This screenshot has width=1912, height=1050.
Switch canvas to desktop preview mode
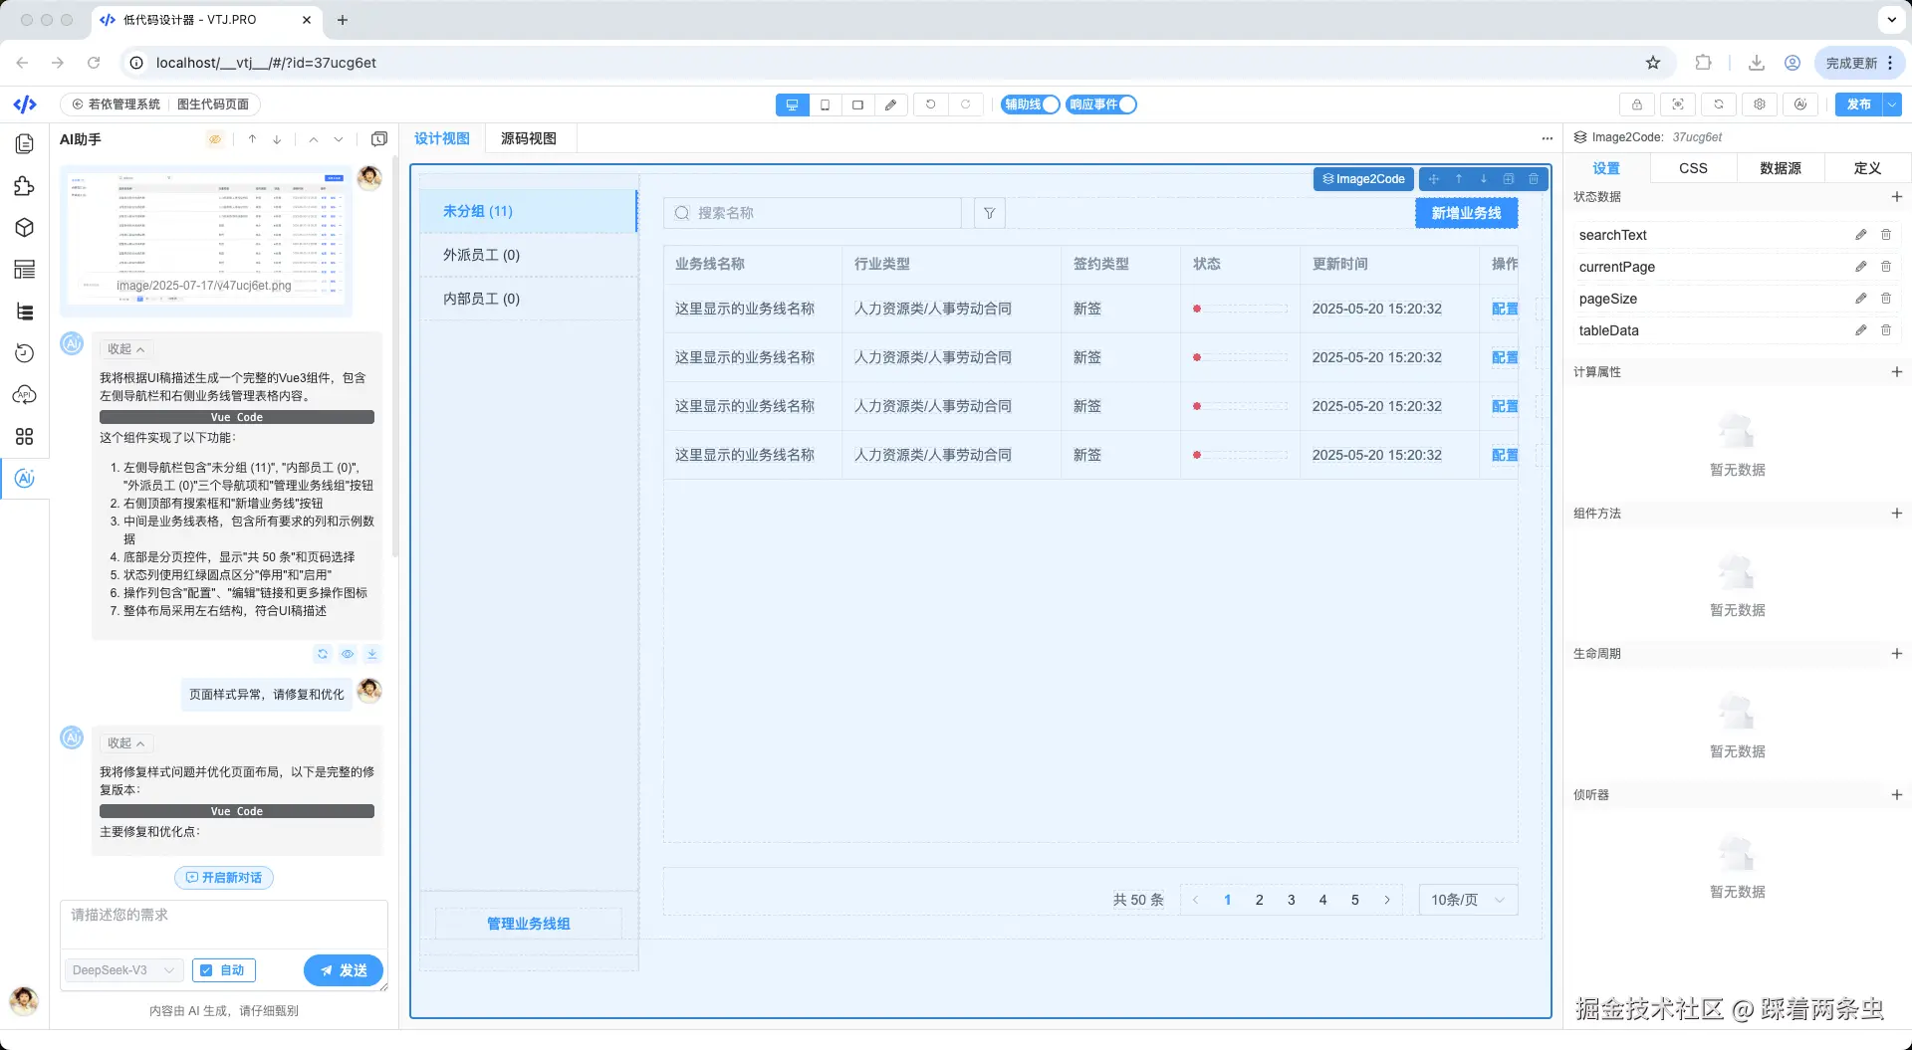[x=792, y=105]
